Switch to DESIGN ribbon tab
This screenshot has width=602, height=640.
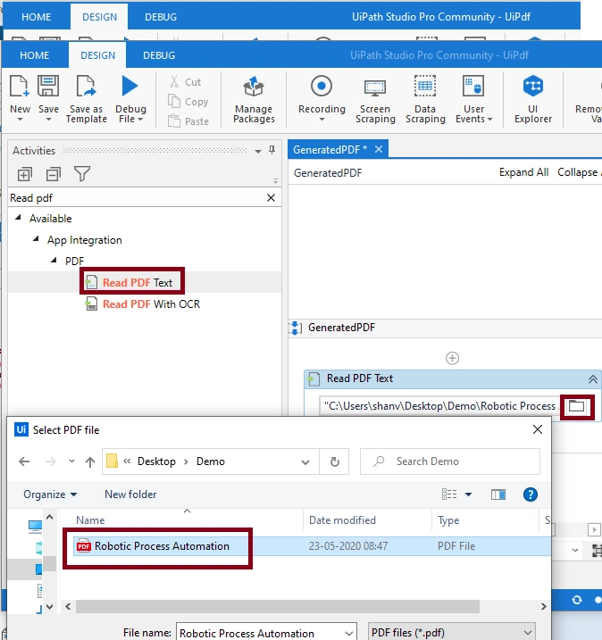coord(97,55)
